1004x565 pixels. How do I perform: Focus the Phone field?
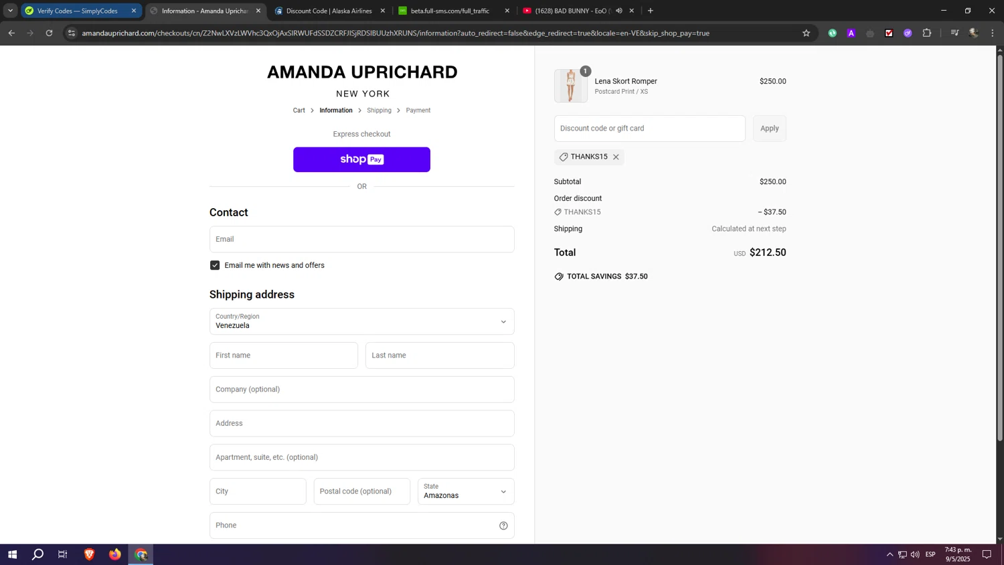[361, 526]
